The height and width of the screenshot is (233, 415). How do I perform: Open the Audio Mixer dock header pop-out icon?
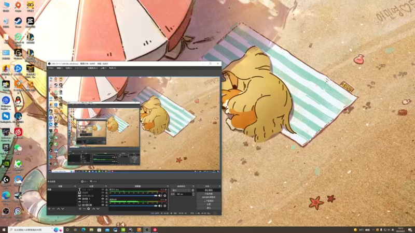coord(168,186)
